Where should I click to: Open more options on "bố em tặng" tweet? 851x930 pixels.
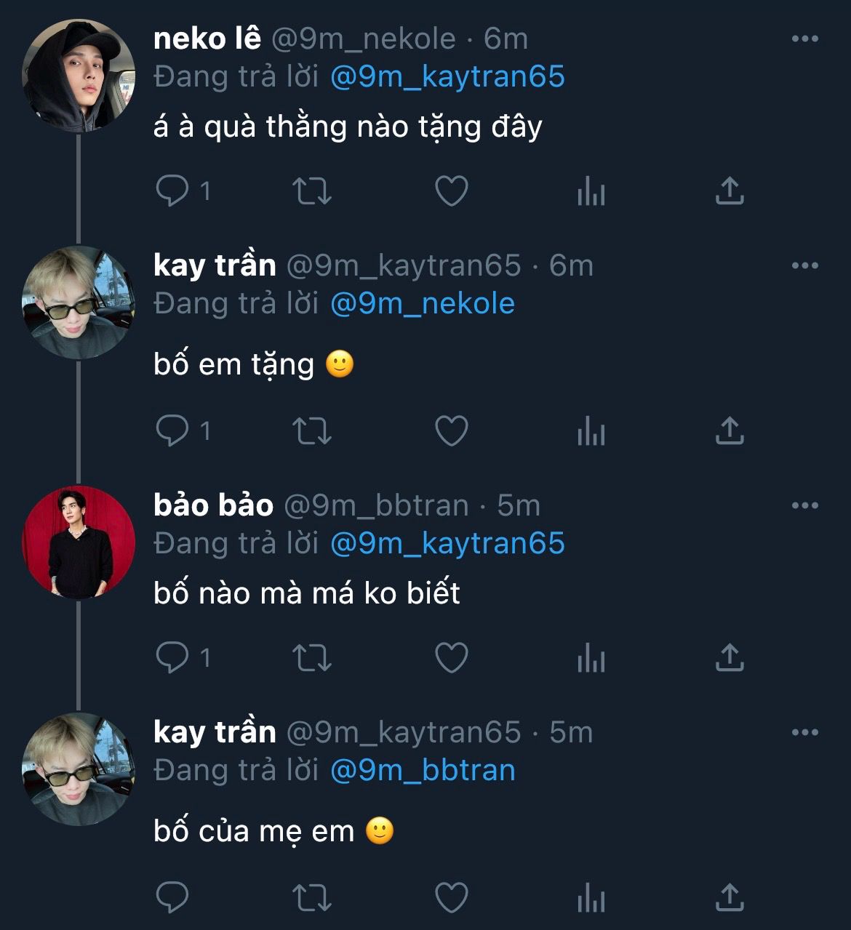[804, 266]
